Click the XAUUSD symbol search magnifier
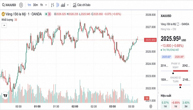193x110 pixels. (x=3, y=5)
